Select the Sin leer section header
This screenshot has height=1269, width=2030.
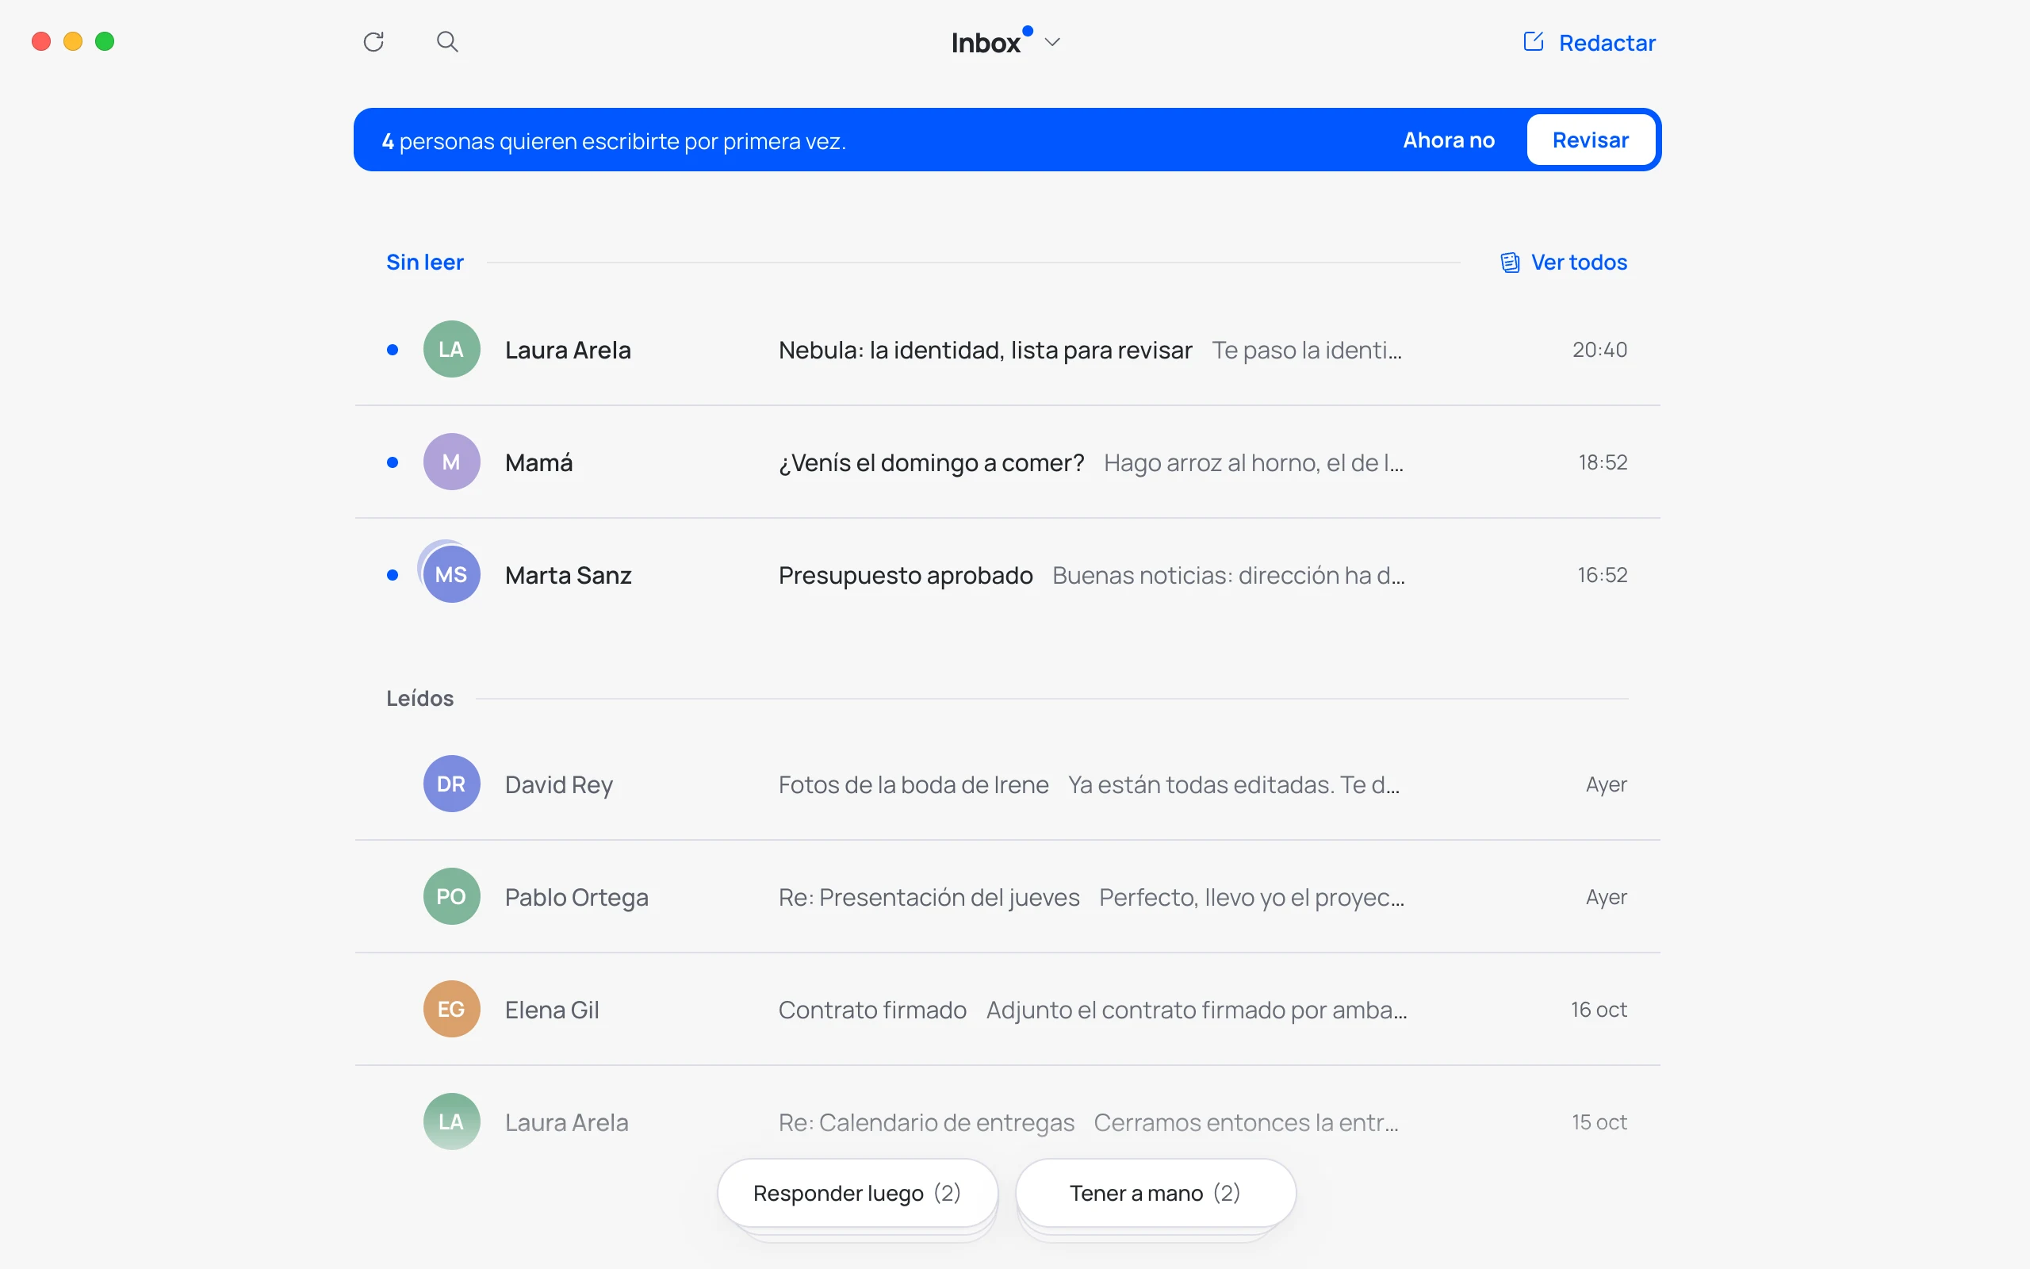click(424, 263)
